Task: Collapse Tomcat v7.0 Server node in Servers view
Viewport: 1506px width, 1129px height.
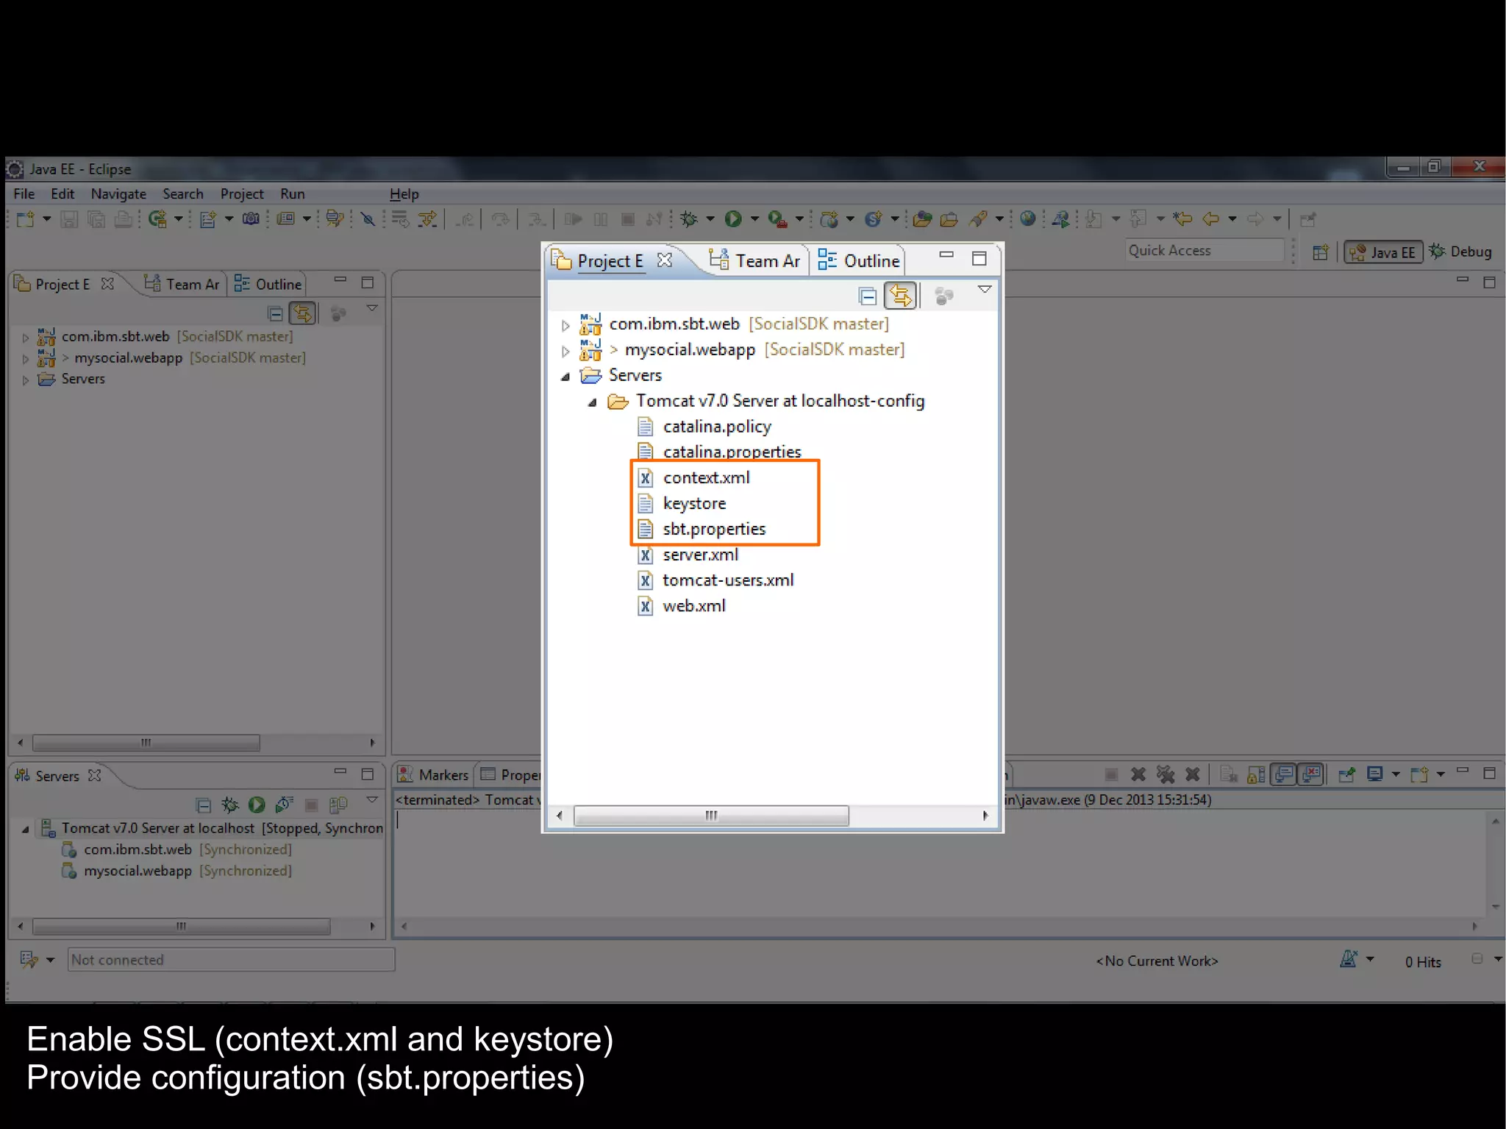Action: click(x=25, y=829)
